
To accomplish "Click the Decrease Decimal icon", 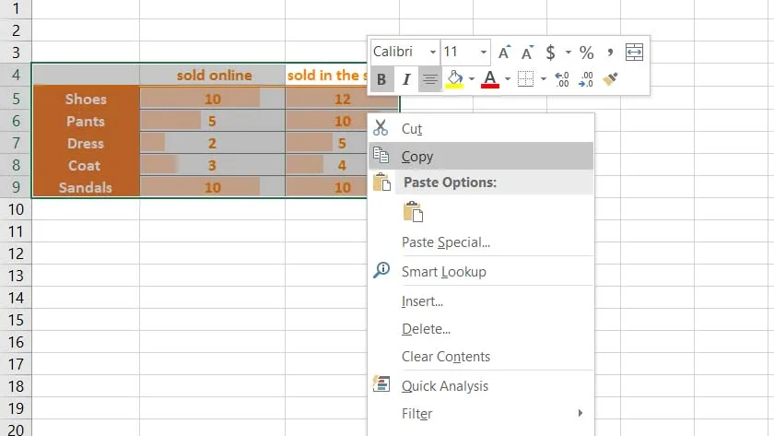I will [586, 79].
